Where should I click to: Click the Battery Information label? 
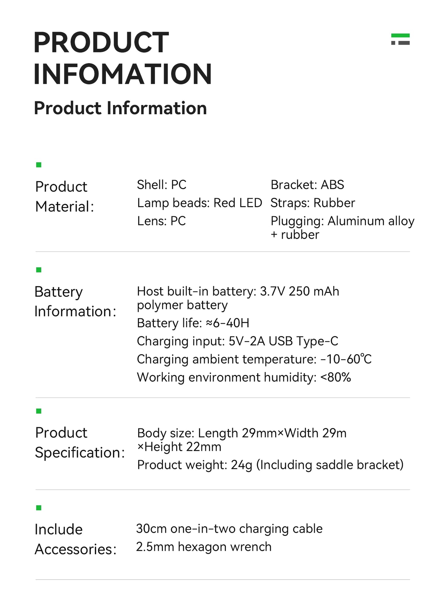(75, 301)
